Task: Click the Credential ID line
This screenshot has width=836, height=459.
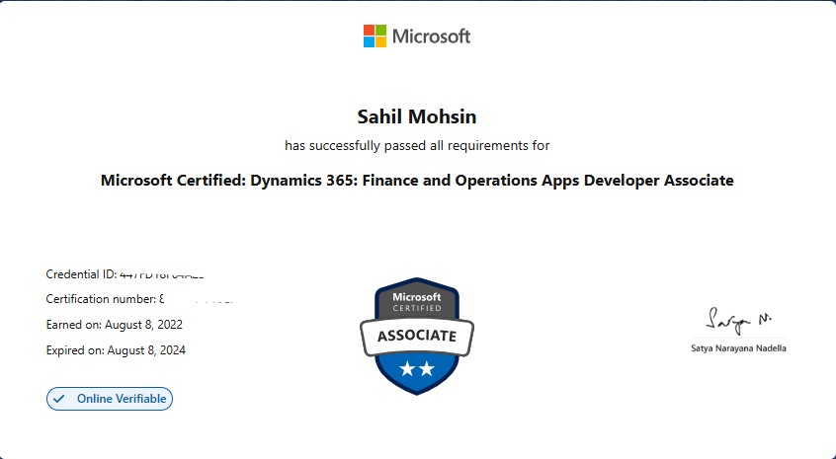Action: 125,274
